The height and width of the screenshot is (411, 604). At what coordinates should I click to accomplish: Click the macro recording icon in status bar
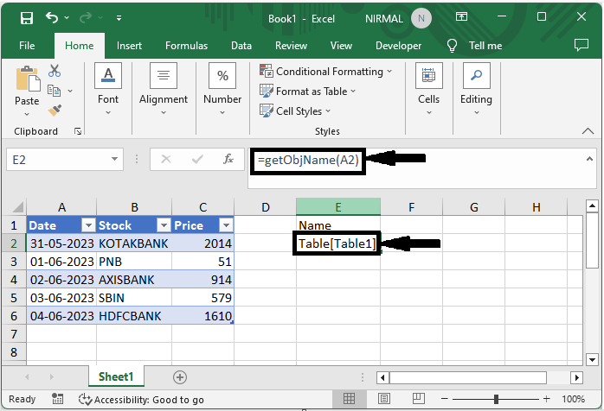pos(57,399)
